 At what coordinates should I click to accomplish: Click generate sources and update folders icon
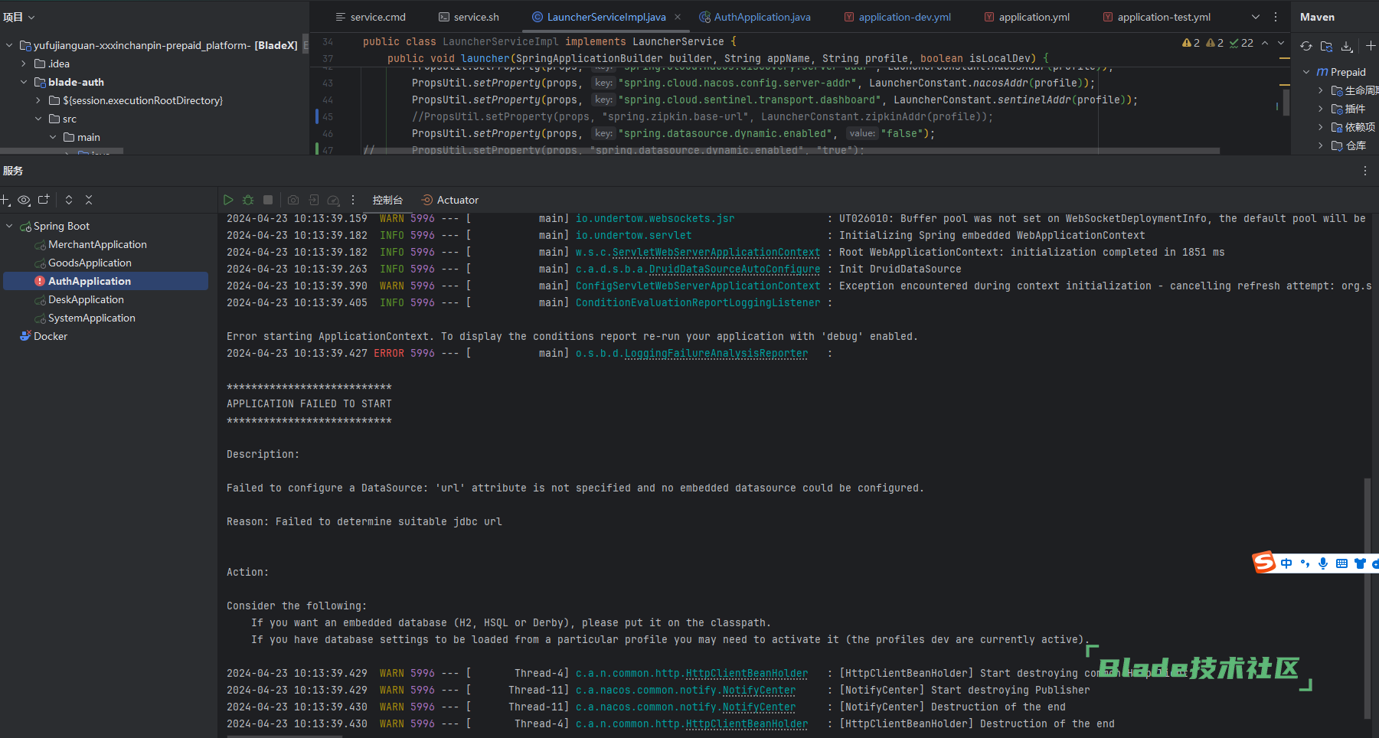click(1327, 47)
